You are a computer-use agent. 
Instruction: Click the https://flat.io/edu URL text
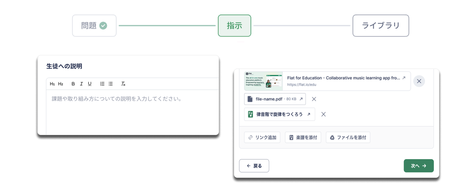302,84
